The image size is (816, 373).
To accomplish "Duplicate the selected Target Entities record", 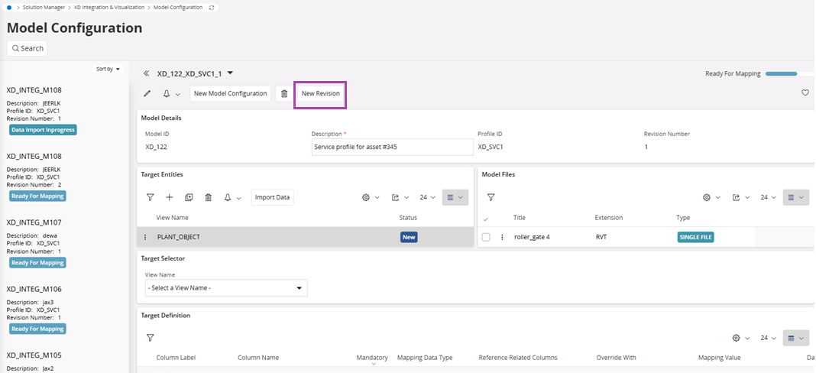I will (189, 197).
